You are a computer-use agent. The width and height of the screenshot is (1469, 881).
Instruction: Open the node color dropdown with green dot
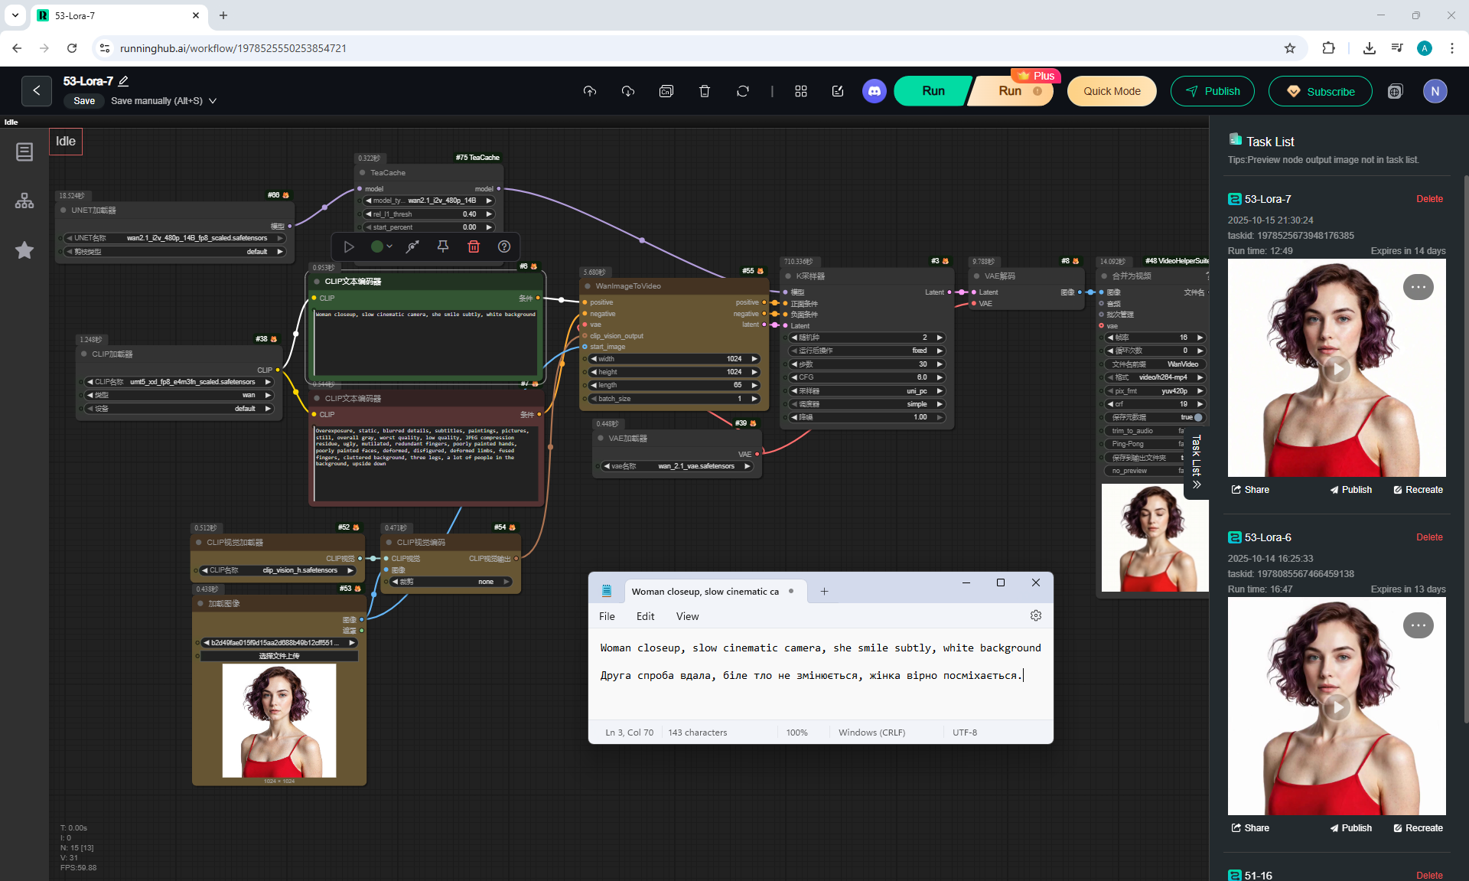382,246
